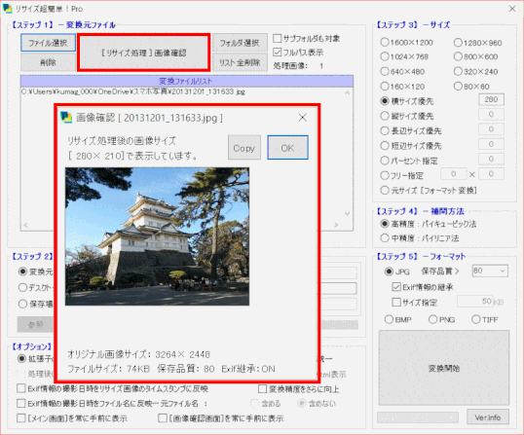This screenshot has height=435, width=524.
Task: Click the 削除 button under ファイル選択
Action: coord(48,62)
